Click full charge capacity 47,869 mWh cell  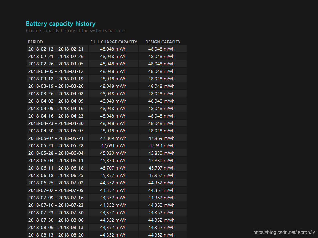click(113, 138)
